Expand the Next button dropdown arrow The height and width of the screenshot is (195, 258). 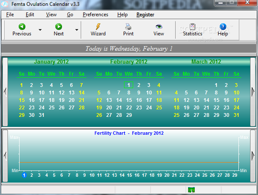77,30
